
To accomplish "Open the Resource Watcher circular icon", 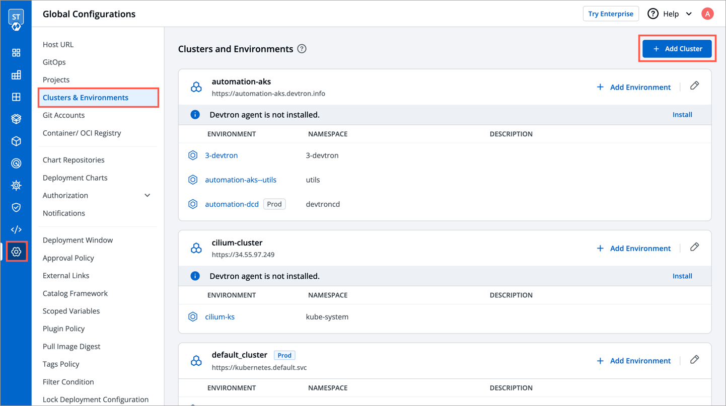I will coord(16,164).
